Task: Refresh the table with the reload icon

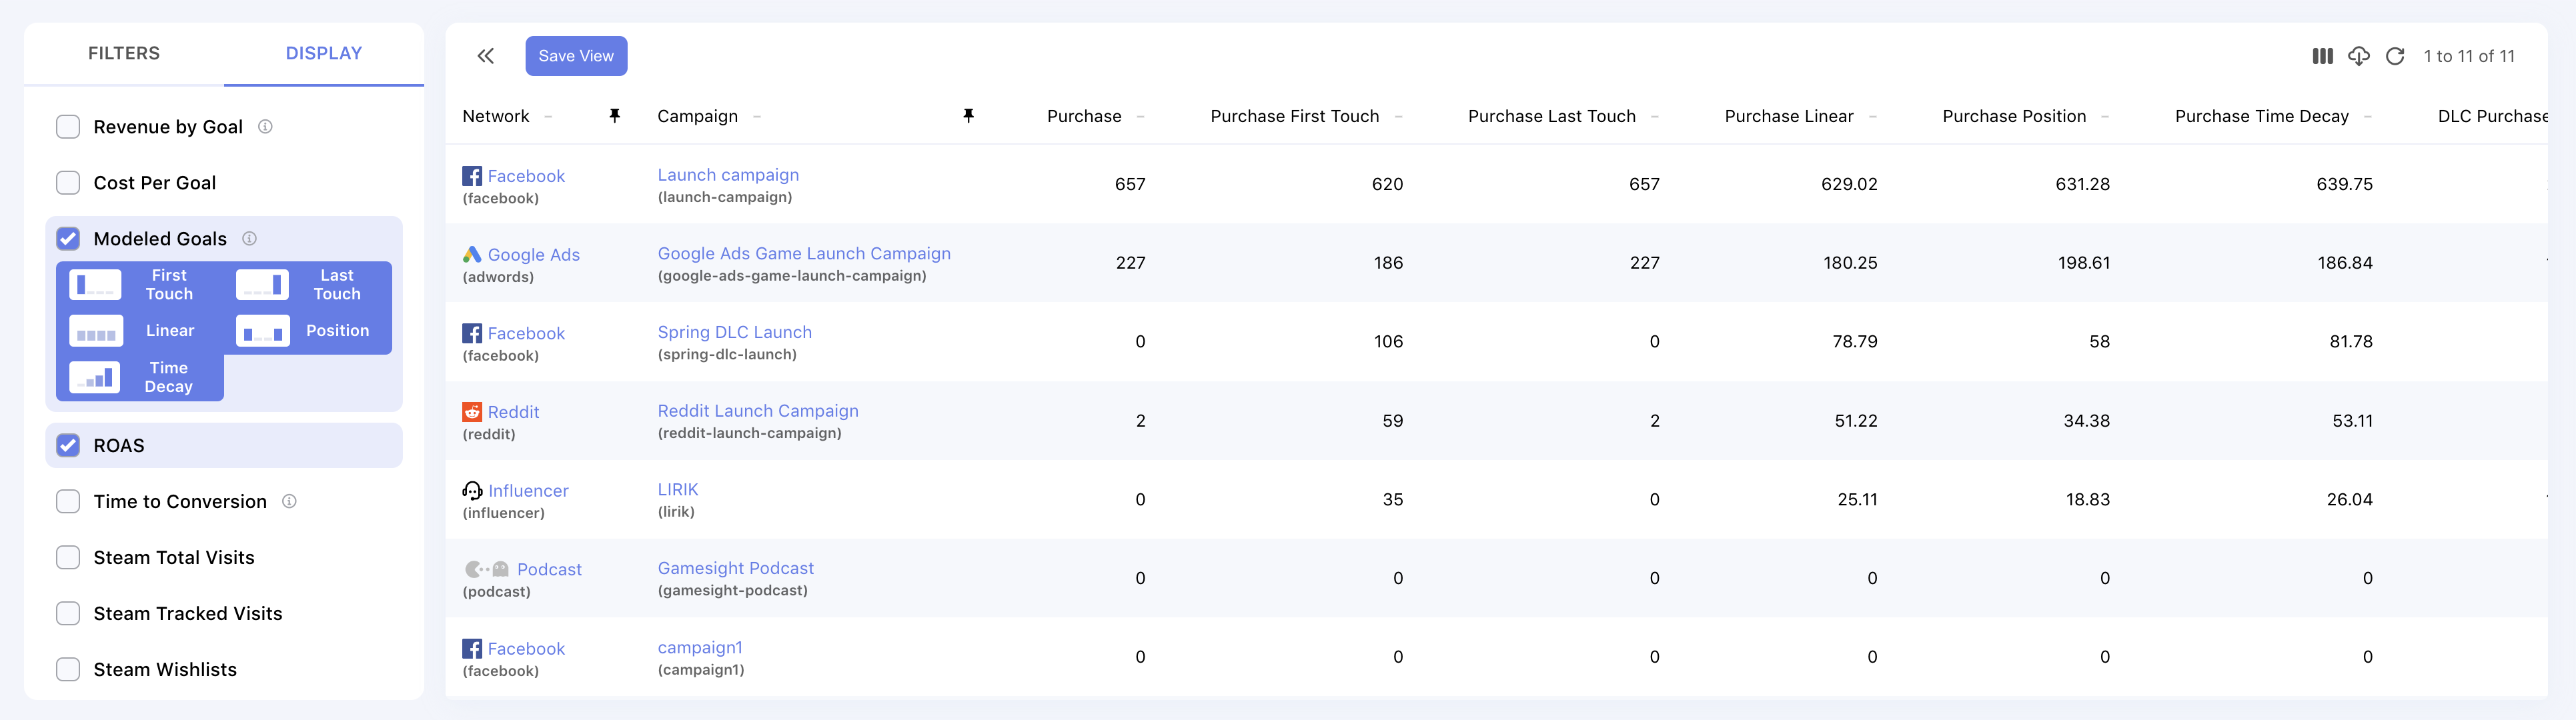Action: click(2395, 56)
